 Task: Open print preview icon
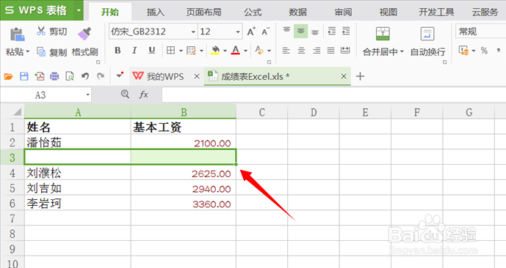(x=69, y=76)
